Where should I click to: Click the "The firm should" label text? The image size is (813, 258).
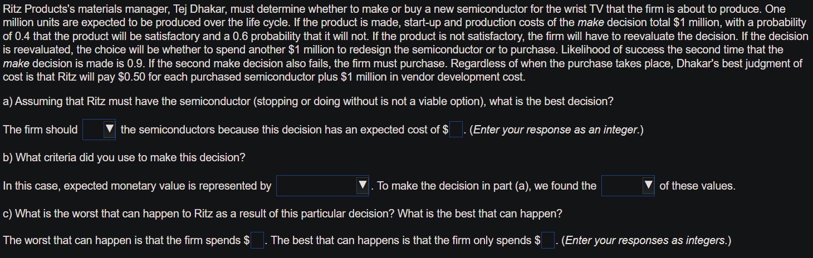[x=41, y=130]
